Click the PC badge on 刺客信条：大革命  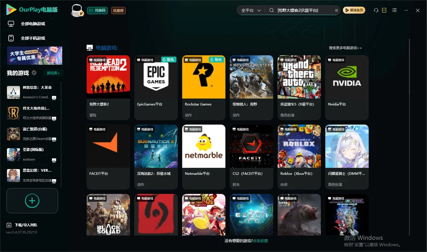coord(54,98)
